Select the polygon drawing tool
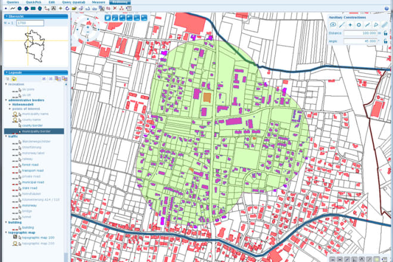This screenshot has height=262, width=393. (x=40, y=8)
